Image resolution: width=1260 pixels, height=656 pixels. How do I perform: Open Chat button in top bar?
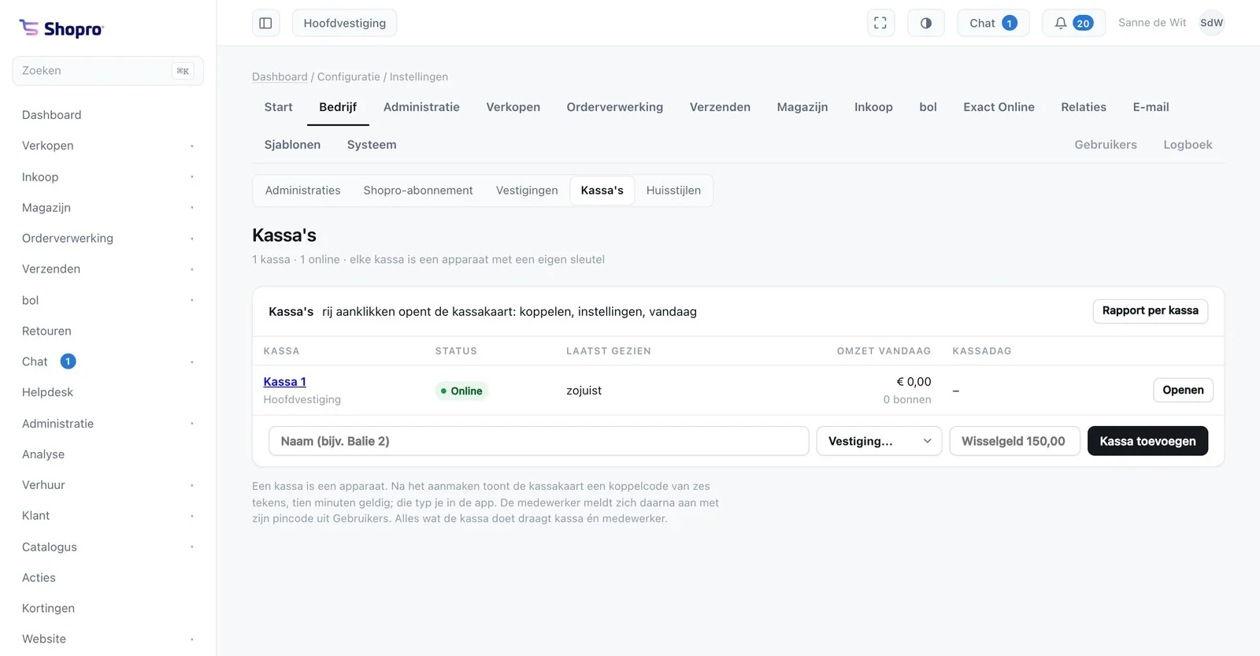pos(993,23)
